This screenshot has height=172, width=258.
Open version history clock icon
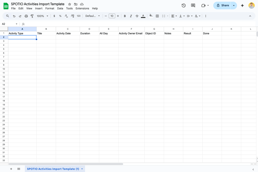[184, 5]
